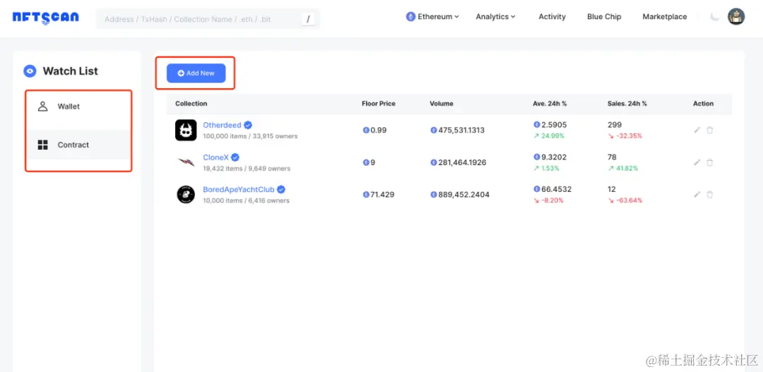Click the Floor Price column header
The width and height of the screenshot is (763, 372).
tap(379, 104)
